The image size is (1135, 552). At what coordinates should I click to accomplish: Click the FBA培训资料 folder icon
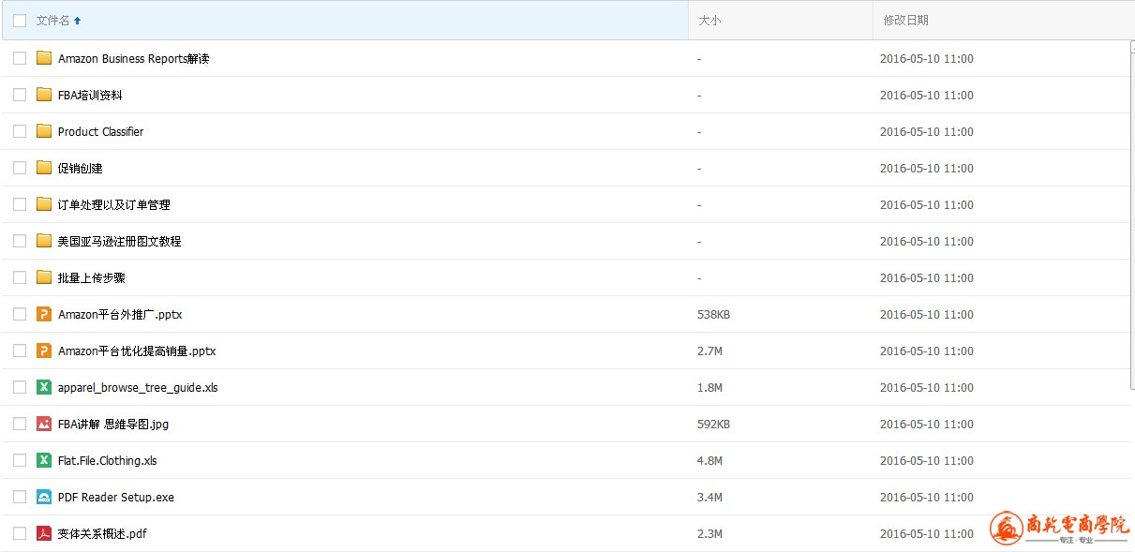[44, 95]
